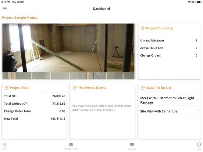Viewport: 203px width, 152px height.
Task: Click This Weeks Events heading
Action: [92, 88]
